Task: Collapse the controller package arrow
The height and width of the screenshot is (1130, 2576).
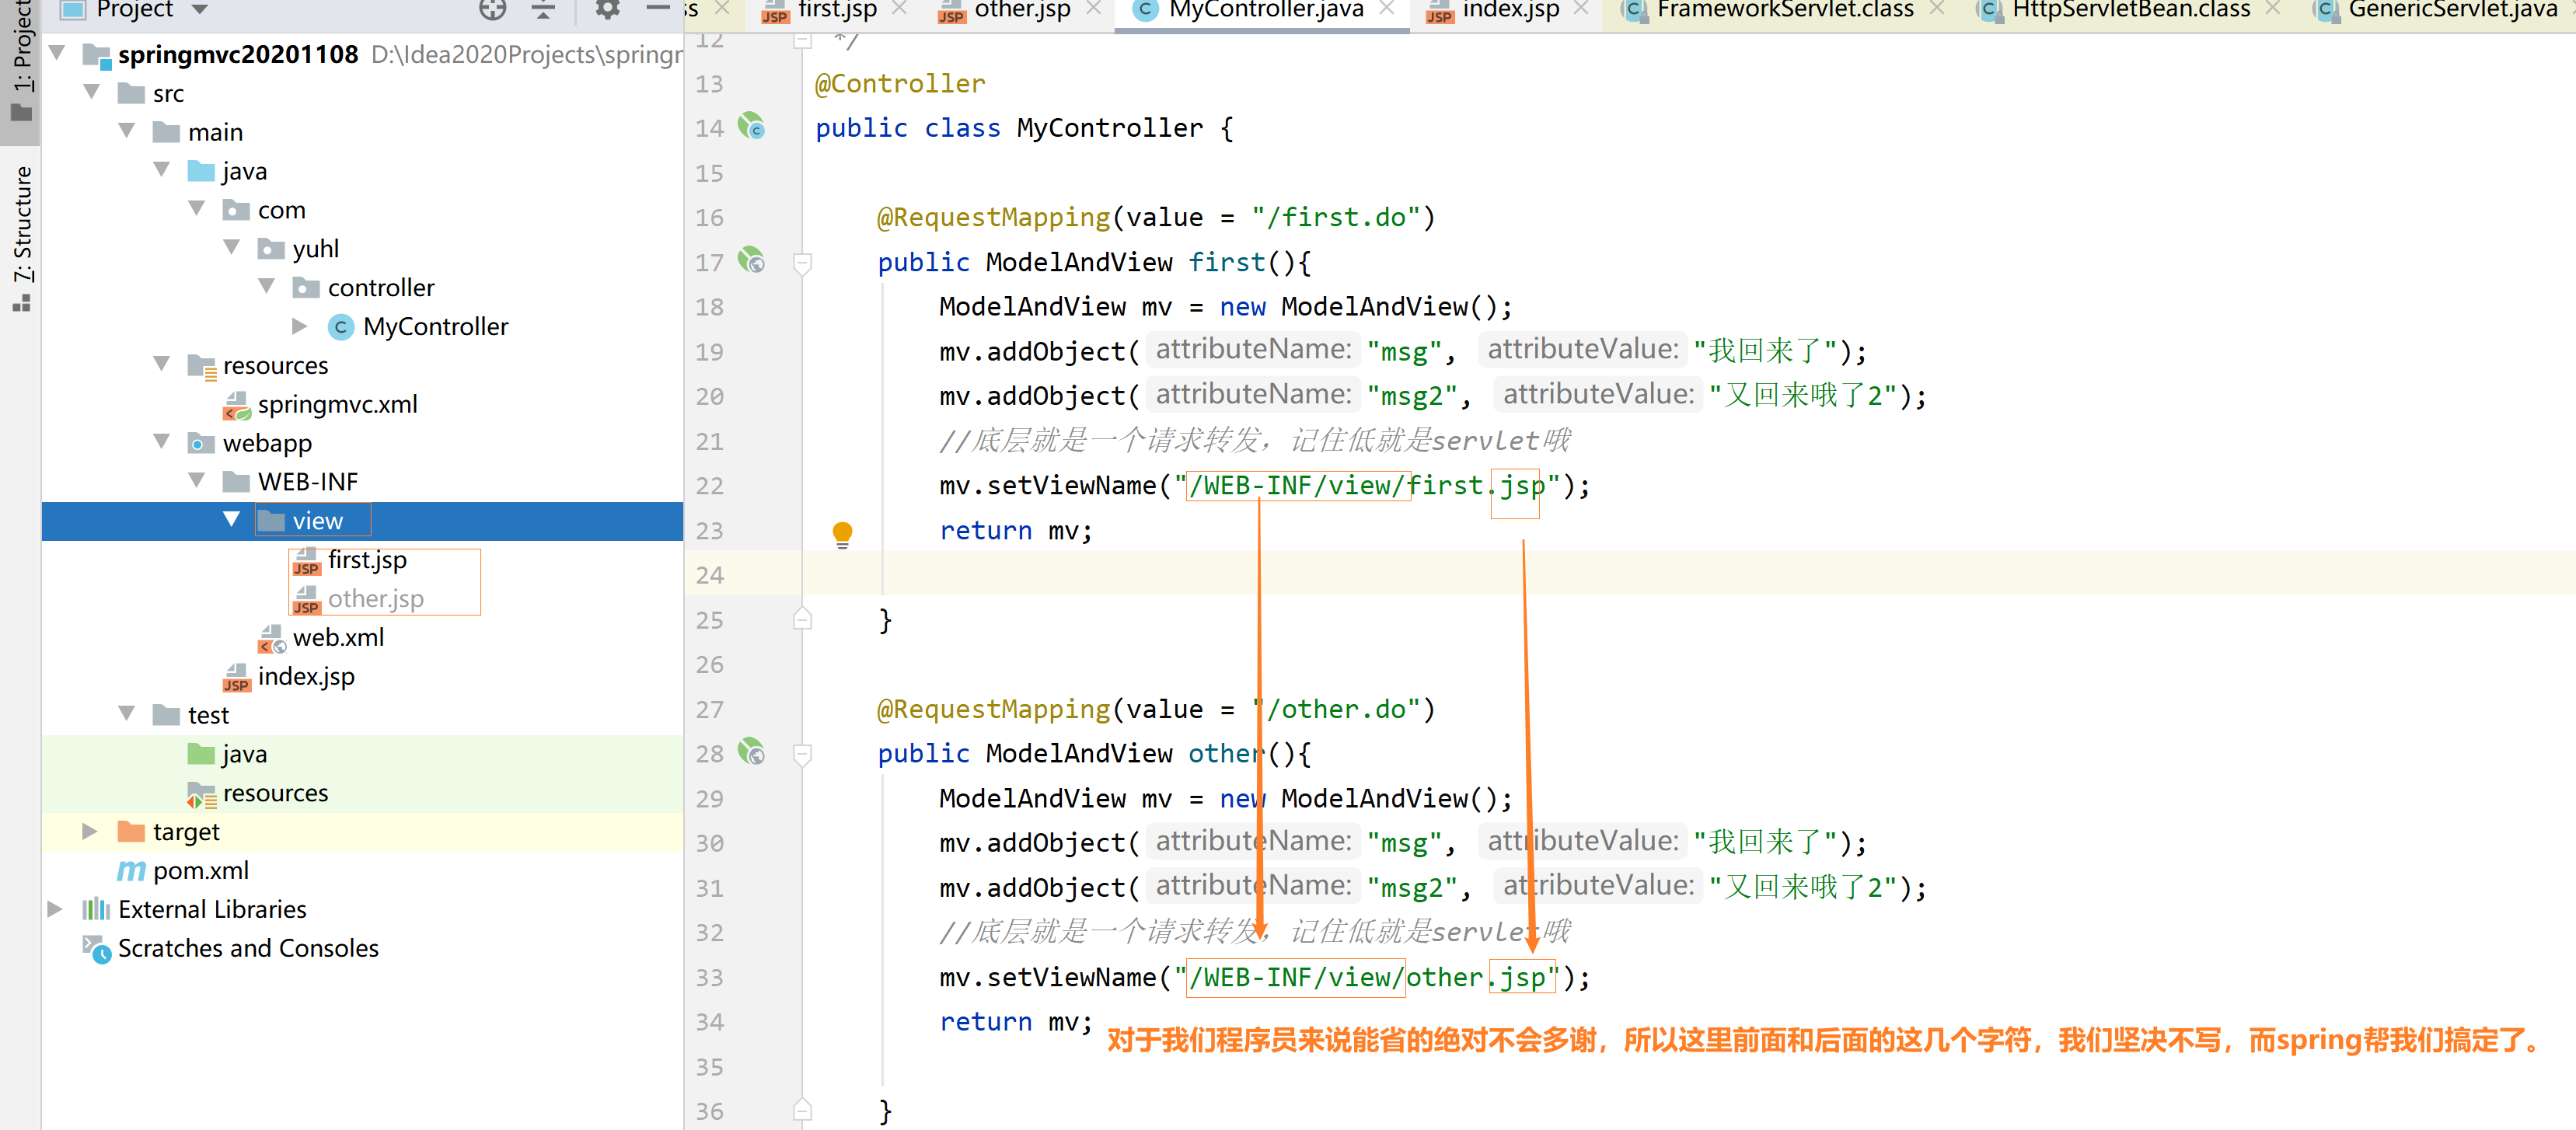Action: [x=267, y=286]
